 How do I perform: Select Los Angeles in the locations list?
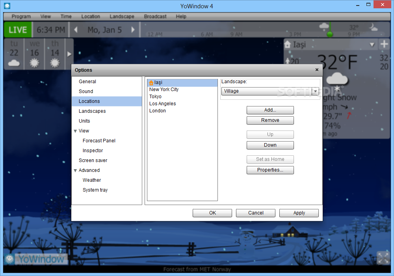coord(182,104)
